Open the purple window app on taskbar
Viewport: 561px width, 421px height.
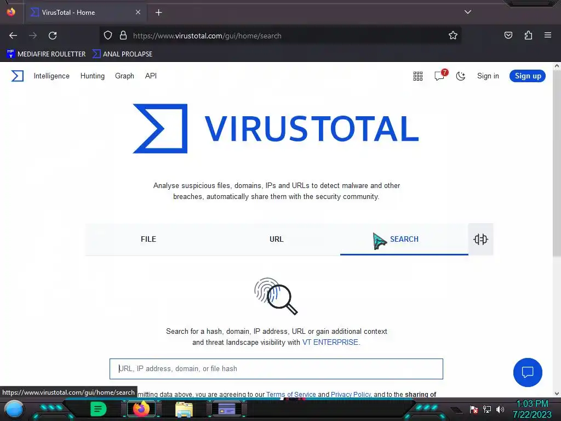coord(226,409)
